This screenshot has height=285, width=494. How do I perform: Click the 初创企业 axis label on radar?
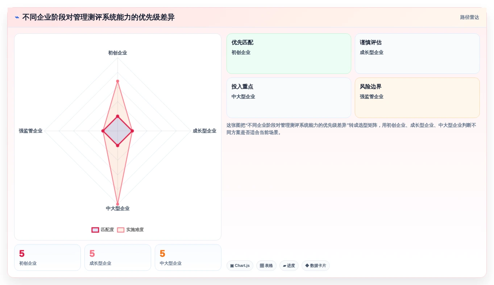pos(117,53)
